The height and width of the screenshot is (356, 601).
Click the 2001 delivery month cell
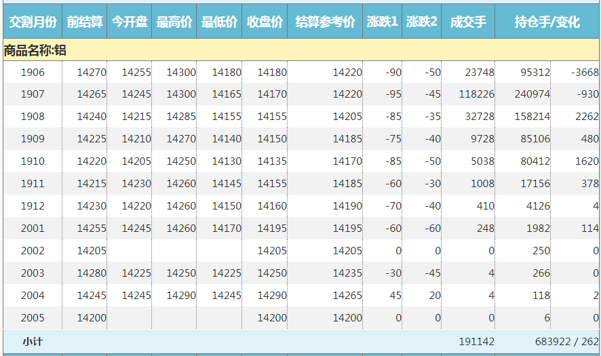coord(33,229)
